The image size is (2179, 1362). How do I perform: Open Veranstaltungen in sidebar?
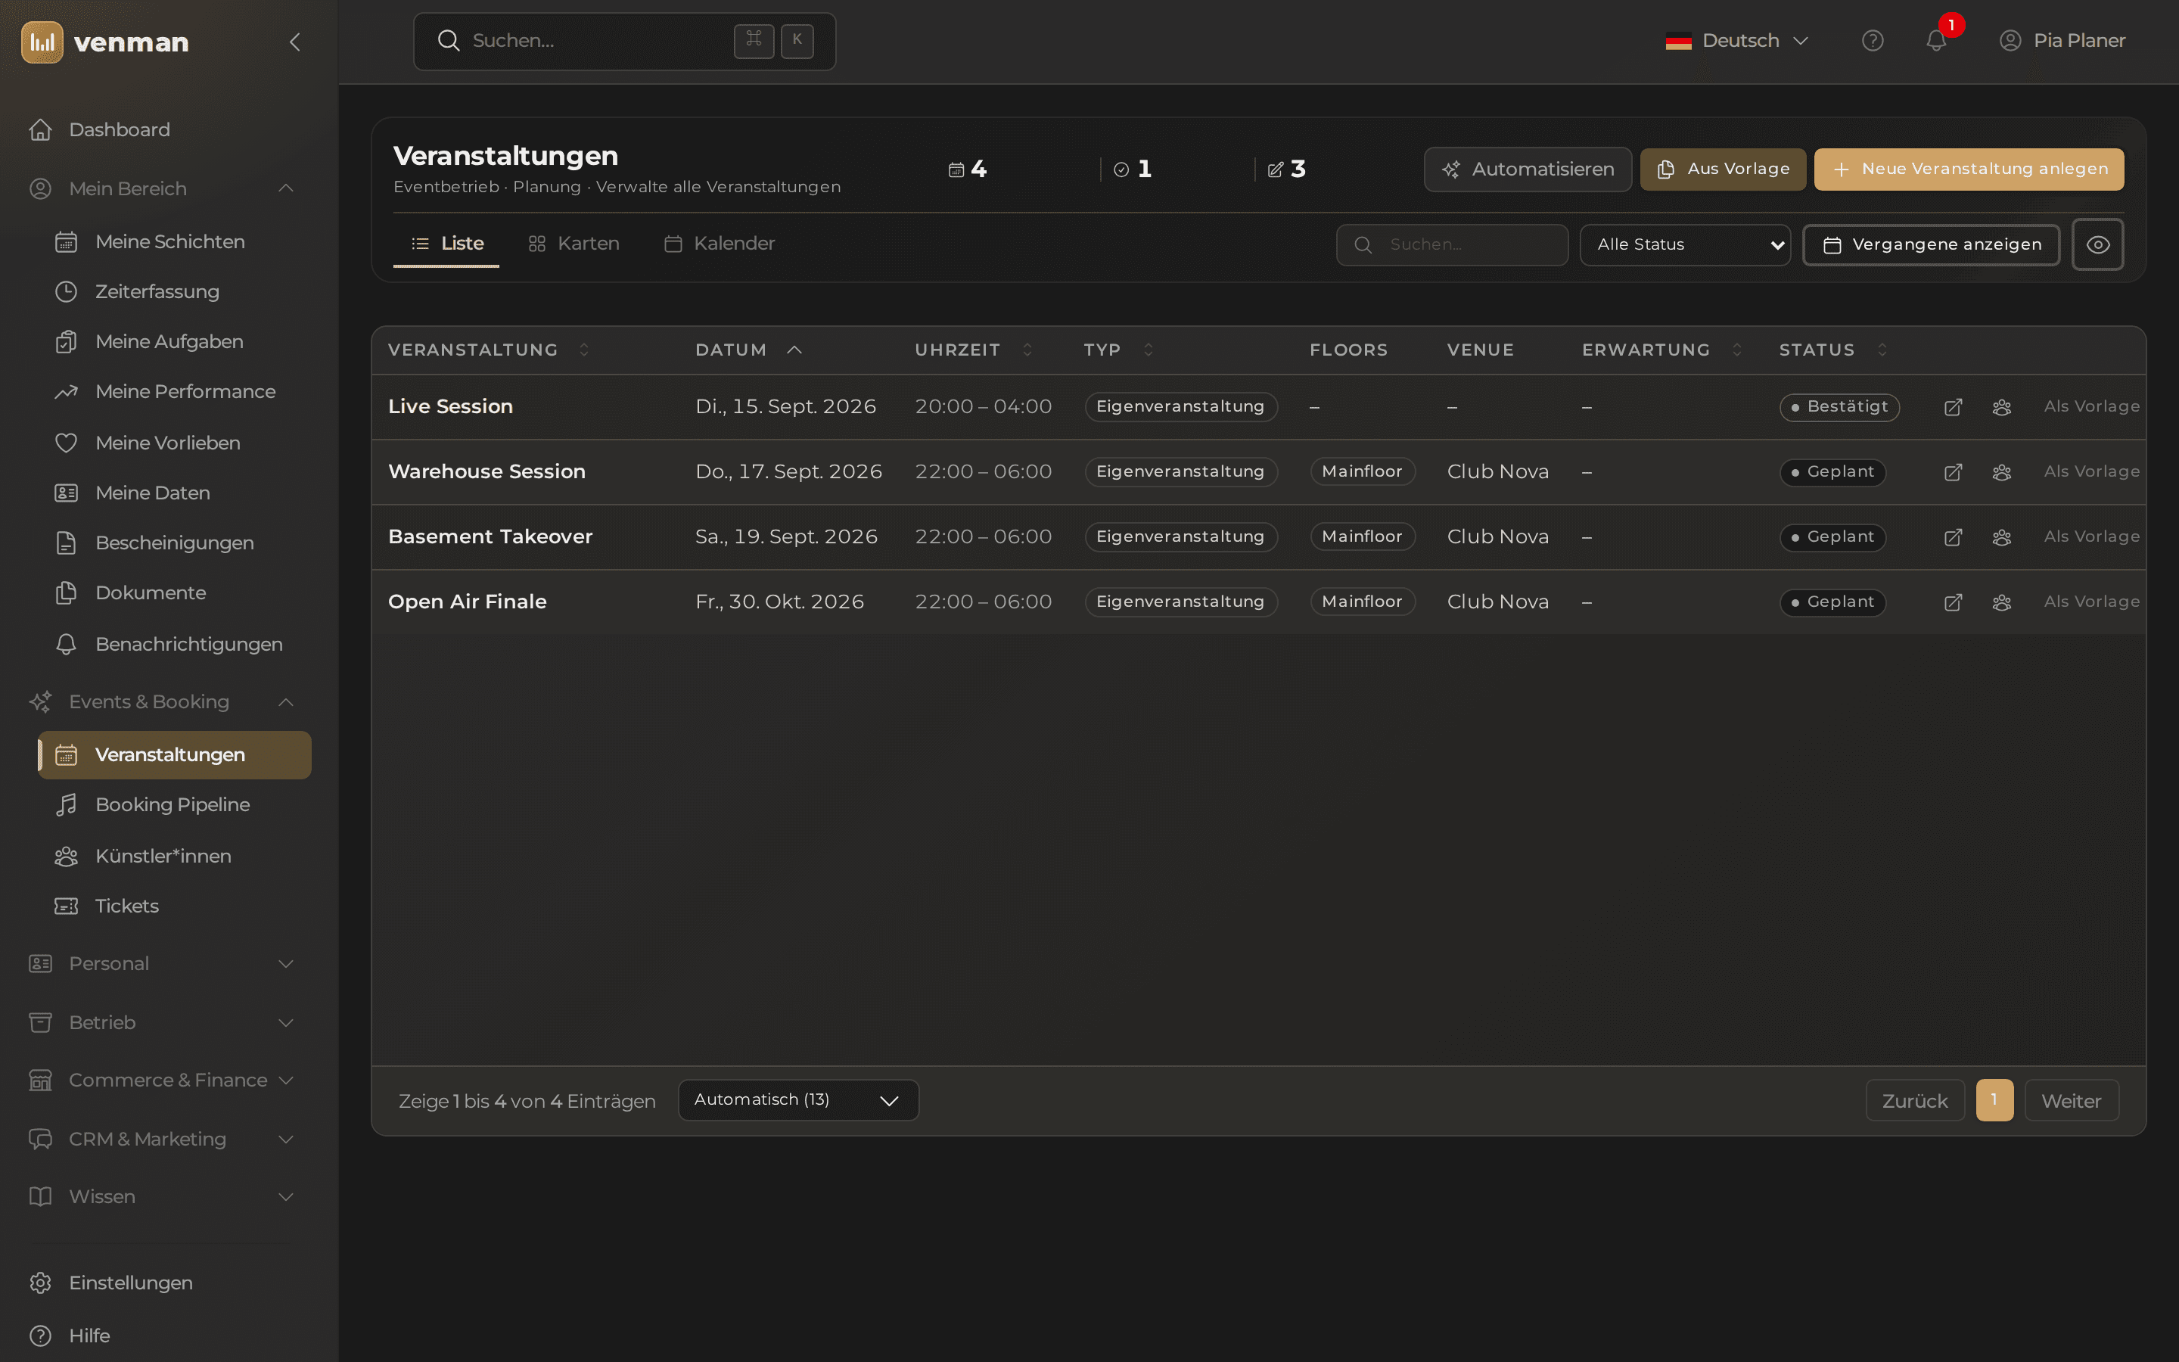[175, 755]
